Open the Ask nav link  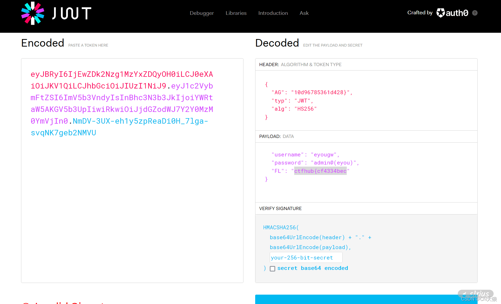coord(304,13)
